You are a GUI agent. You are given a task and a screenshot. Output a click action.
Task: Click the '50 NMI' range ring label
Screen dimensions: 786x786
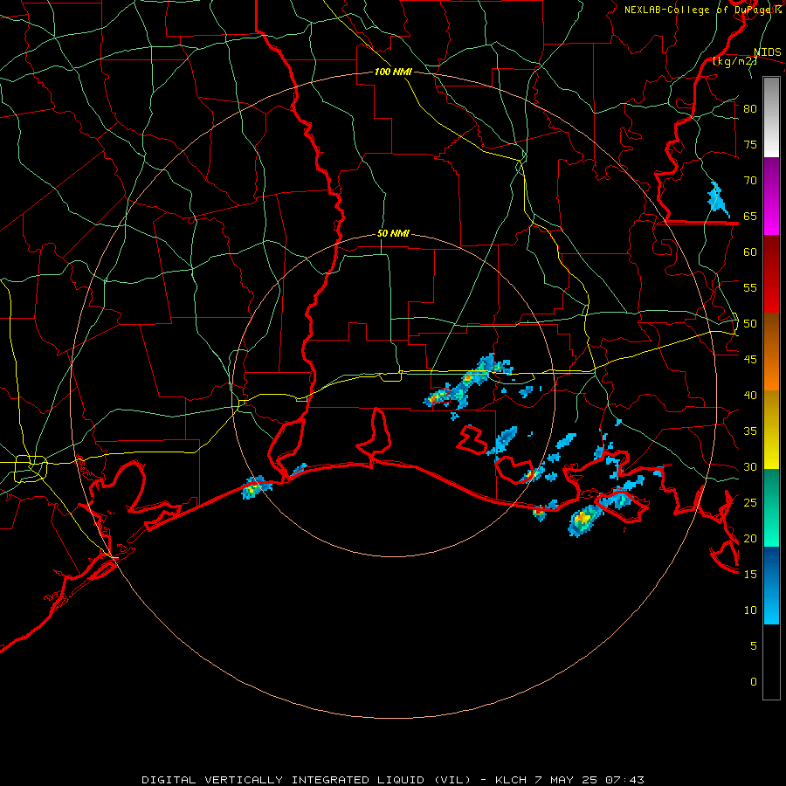393,233
